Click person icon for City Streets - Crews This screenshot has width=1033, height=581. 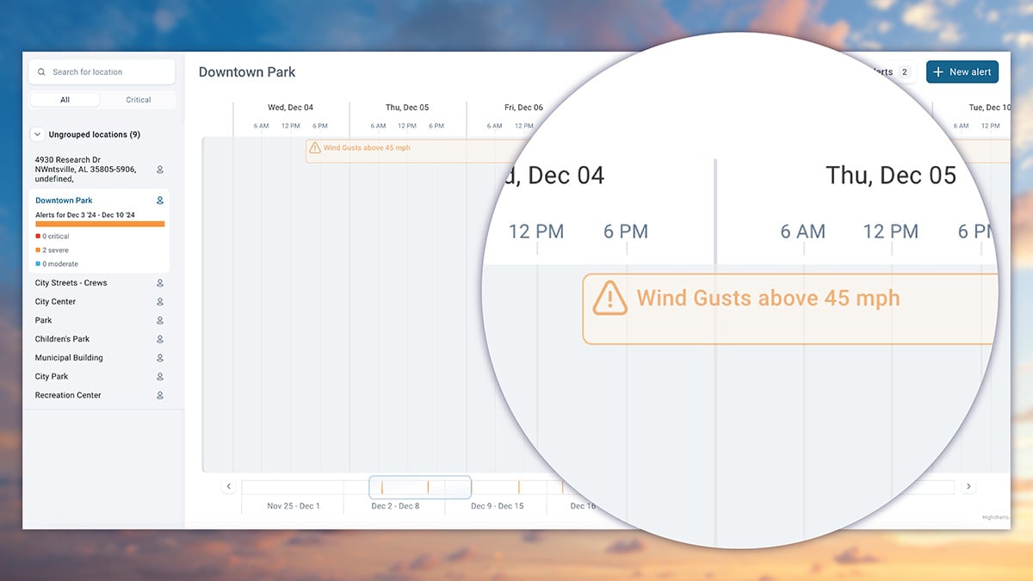160,283
